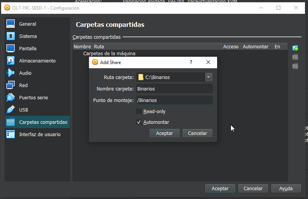Click the help question mark in Add Share

pyautogui.click(x=191, y=62)
